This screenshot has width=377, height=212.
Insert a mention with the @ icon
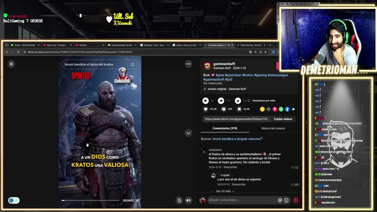pyautogui.click(x=280, y=200)
